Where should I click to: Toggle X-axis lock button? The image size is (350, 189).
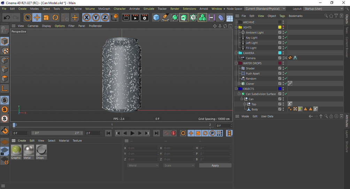[86, 17]
